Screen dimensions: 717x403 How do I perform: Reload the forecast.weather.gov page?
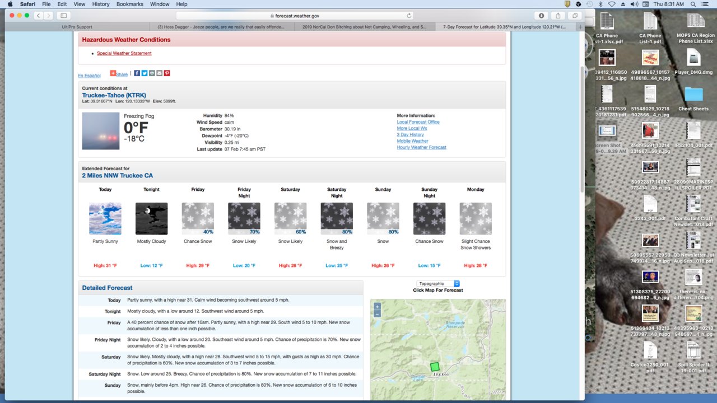click(x=409, y=16)
